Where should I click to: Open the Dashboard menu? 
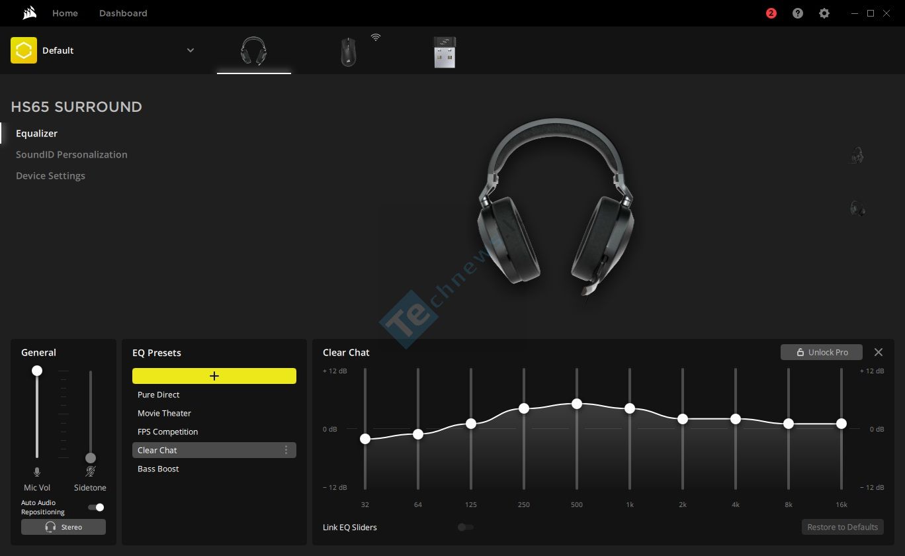pos(123,13)
